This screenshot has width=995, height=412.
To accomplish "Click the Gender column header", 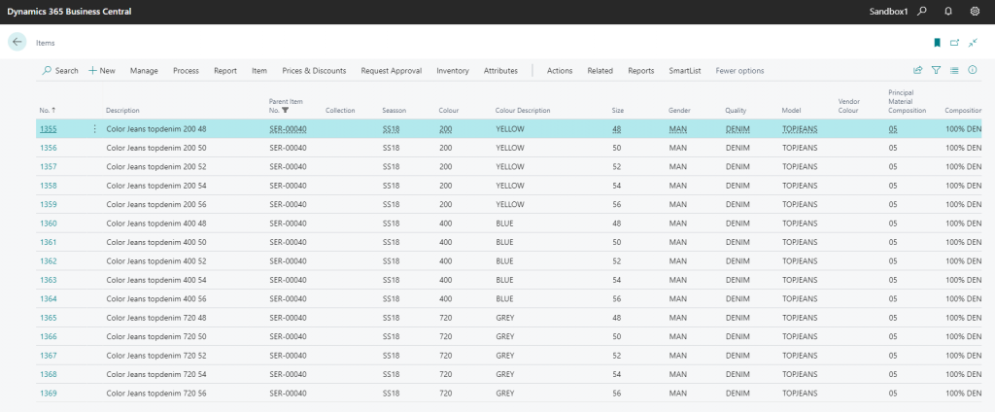I will (x=679, y=111).
